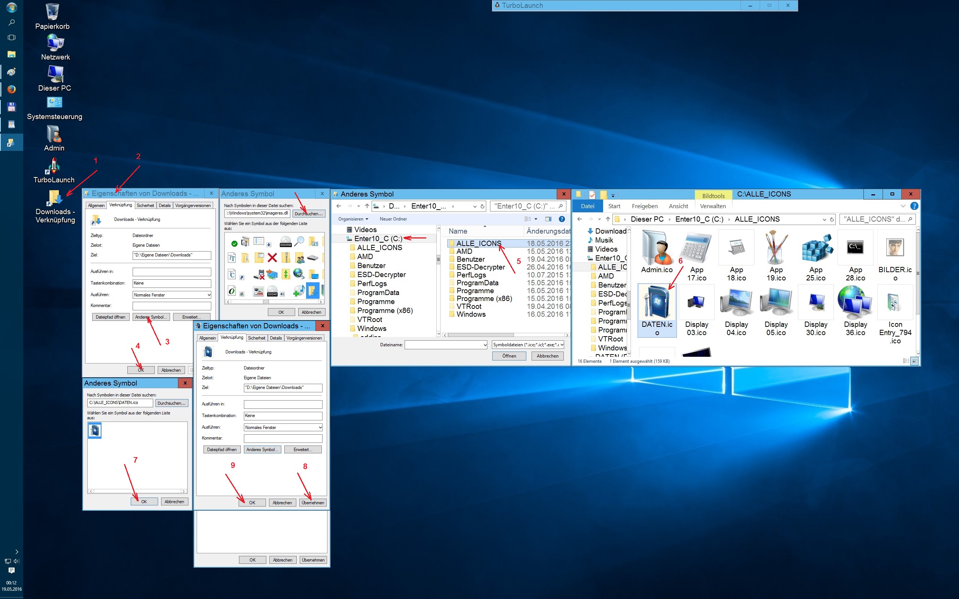
Task: Select the TurboLaunch desktop shortcut
Action: tap(53, 166)
